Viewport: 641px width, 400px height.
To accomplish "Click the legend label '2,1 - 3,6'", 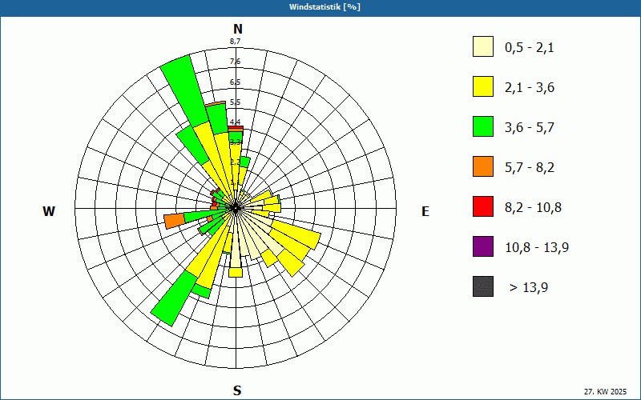I will 530,88.
